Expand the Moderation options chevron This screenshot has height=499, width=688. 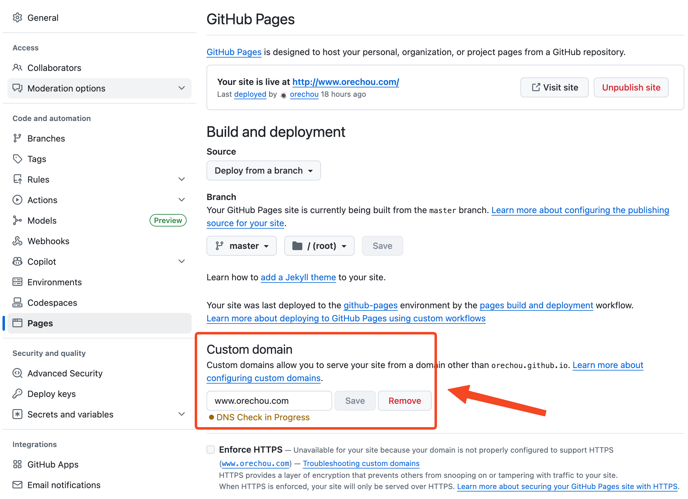click(182, 88)
